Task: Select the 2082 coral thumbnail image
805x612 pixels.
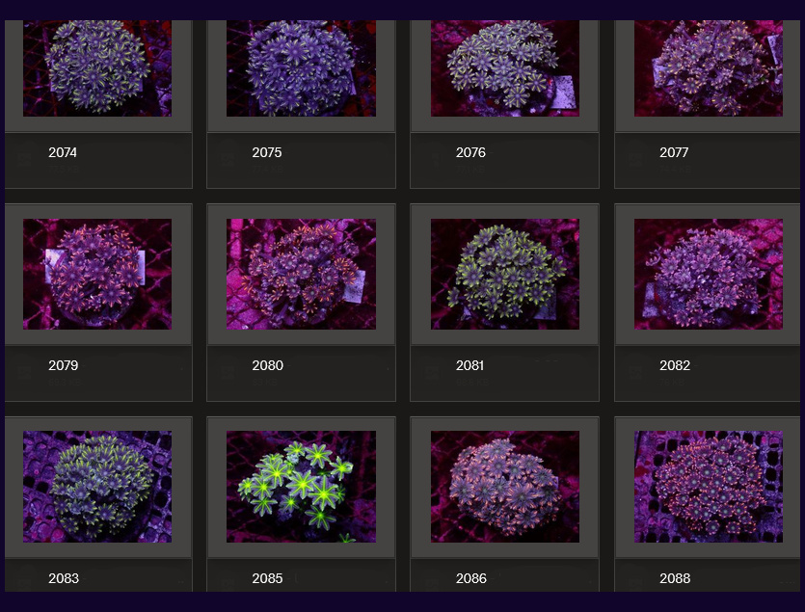Action: pos(709,274)
